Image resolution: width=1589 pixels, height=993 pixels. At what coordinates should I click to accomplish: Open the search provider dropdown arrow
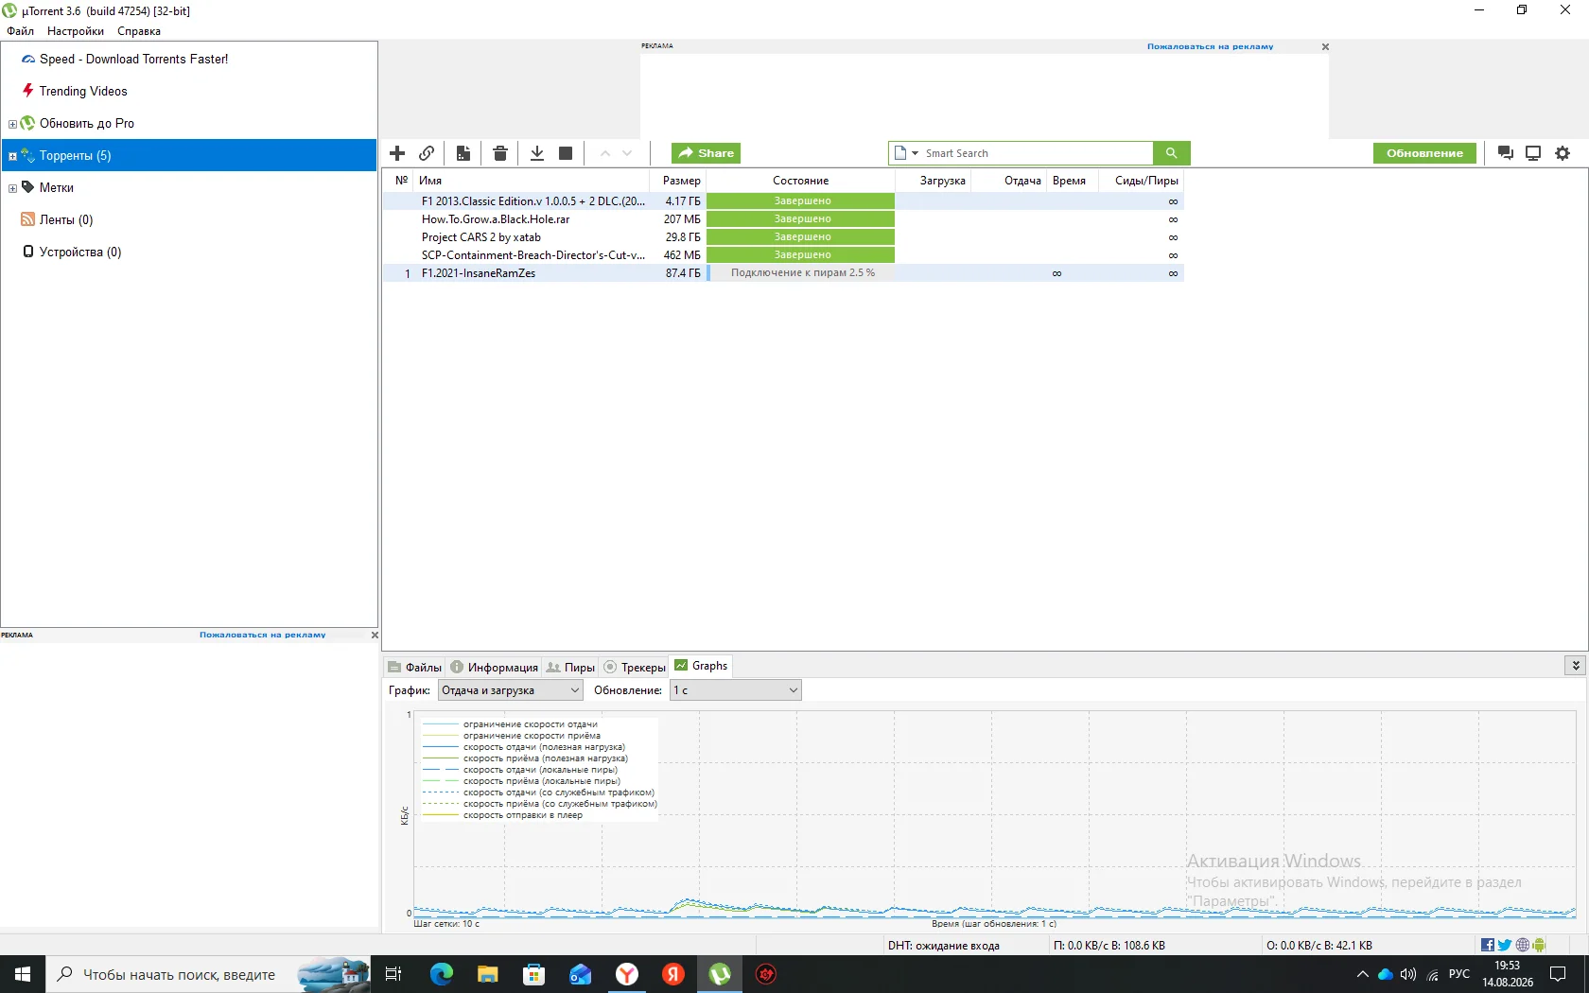tap(915, 153)
